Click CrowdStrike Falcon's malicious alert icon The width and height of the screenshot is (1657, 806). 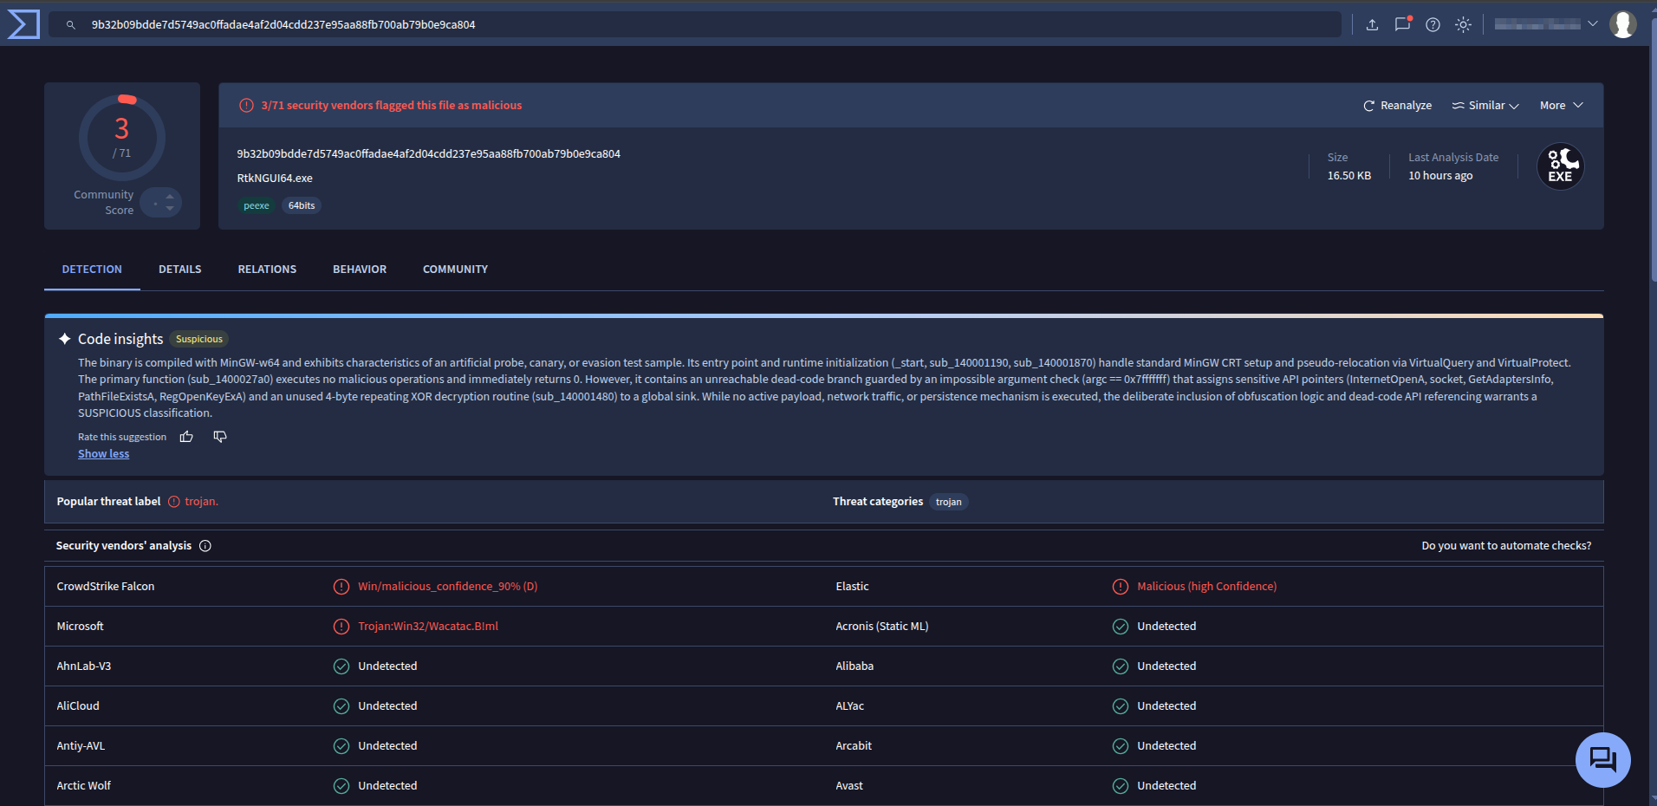[x=341, y=587]
